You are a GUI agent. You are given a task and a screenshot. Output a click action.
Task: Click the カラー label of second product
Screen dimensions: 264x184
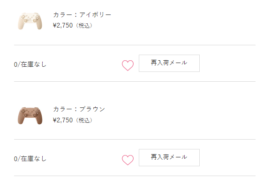[63, 109]
